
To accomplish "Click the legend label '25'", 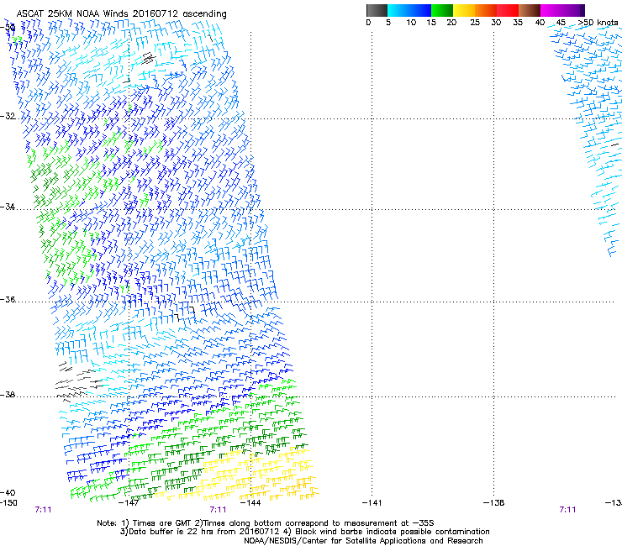I will 475,23.
